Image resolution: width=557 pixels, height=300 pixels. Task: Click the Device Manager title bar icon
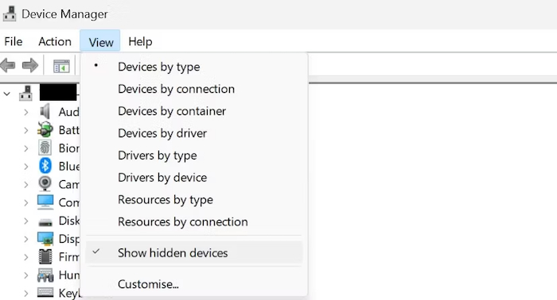[10, 13]
